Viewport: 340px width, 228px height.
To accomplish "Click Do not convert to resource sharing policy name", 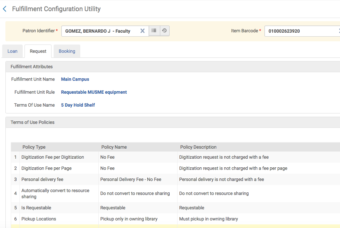I will [x=135, y=194].
